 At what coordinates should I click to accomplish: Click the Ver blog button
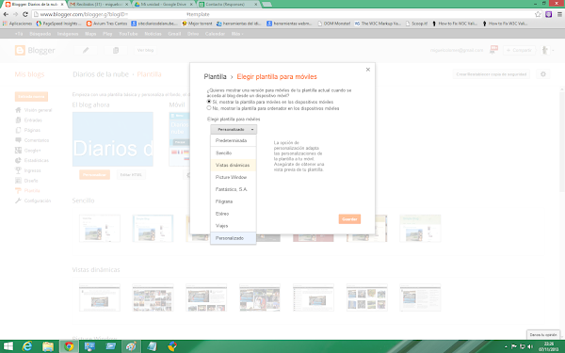(x=145, y=51)
